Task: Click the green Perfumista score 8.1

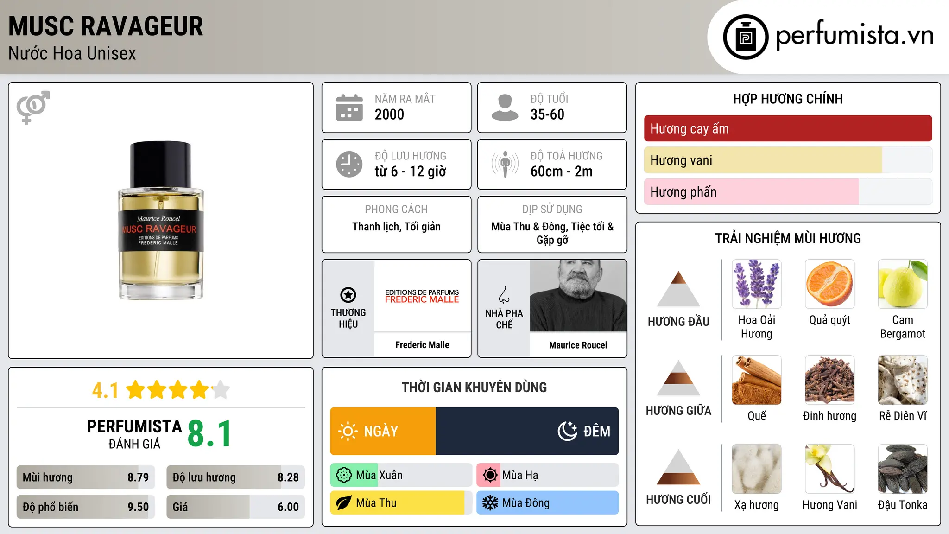Action: 209,434
